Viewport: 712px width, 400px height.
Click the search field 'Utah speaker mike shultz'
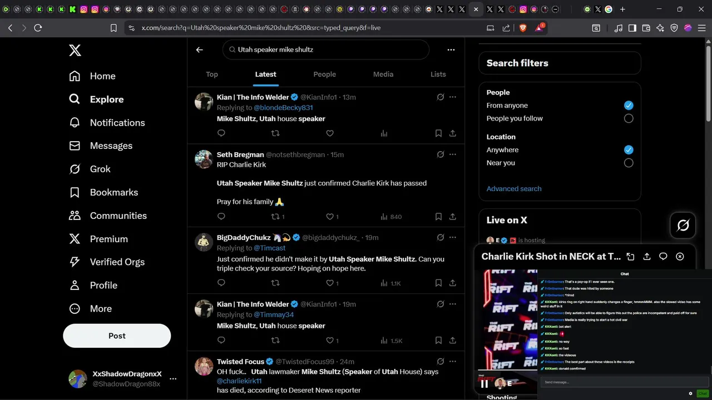pos(326,49)
